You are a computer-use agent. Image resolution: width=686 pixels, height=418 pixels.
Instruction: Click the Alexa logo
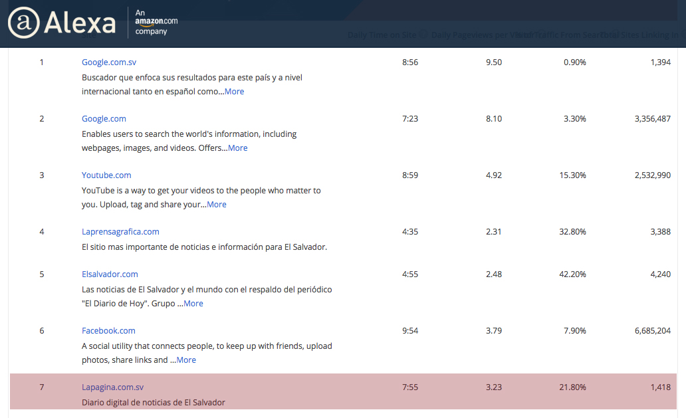[61, 23]
